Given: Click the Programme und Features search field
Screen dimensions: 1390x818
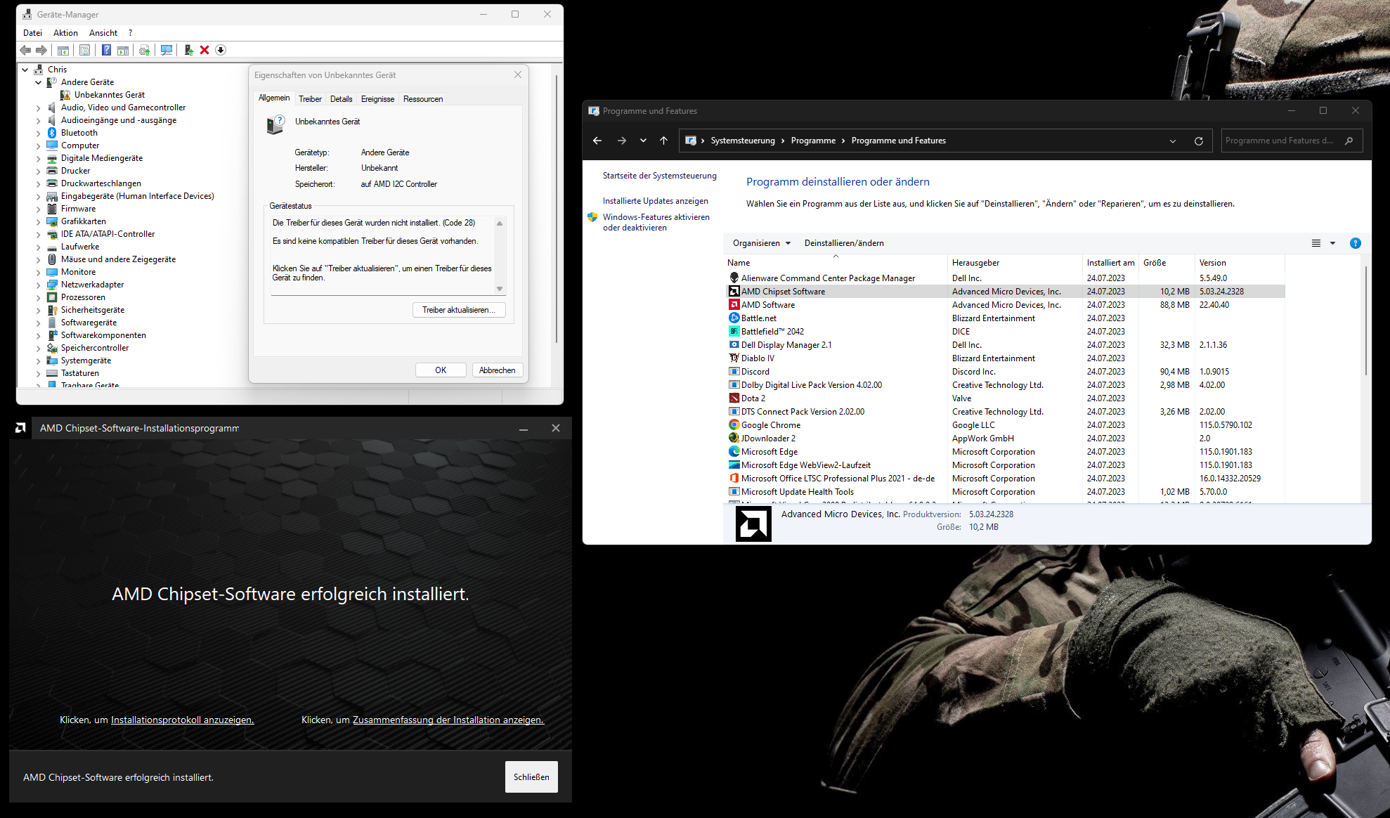Looking at the screenshot, I should pos(1280,141).
